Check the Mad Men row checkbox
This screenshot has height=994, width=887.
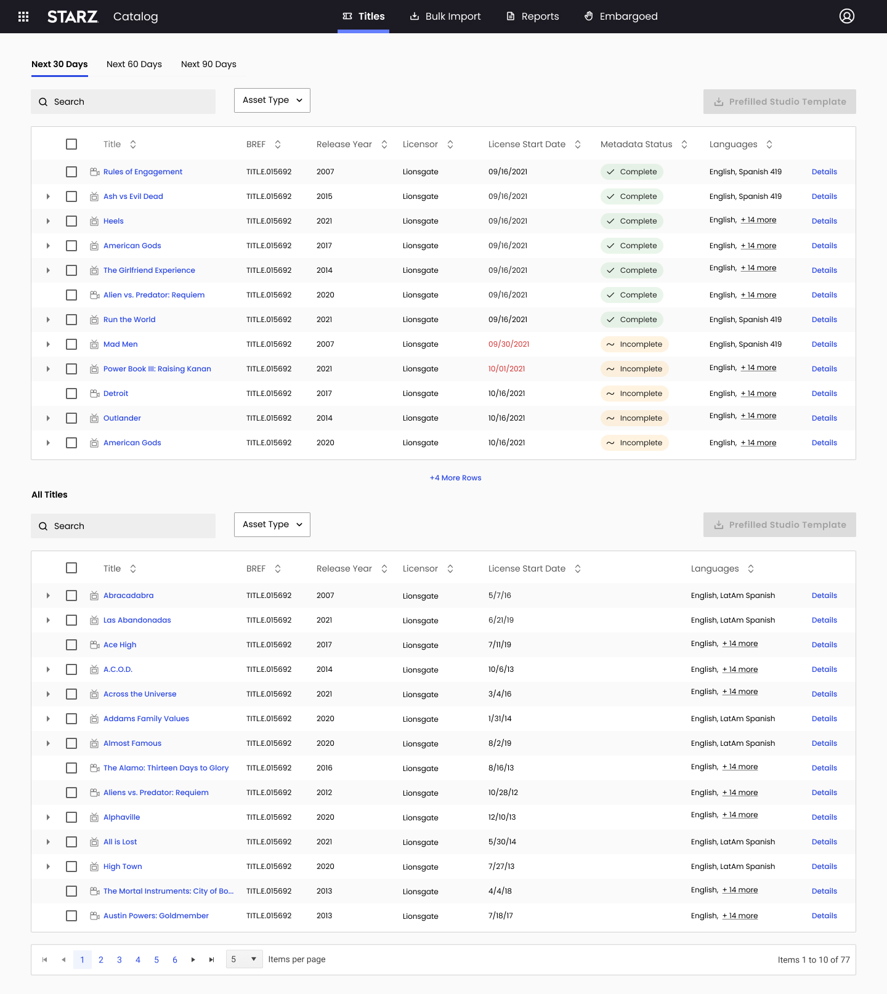[x=71, y=344]
